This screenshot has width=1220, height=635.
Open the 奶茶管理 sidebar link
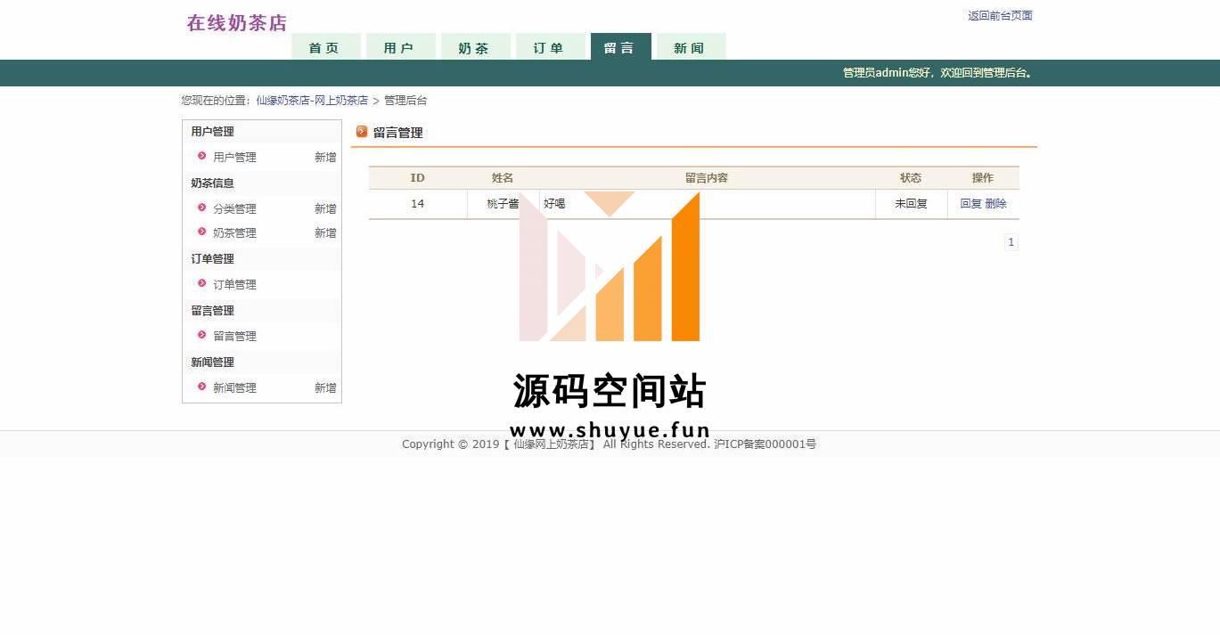(234, 232)
